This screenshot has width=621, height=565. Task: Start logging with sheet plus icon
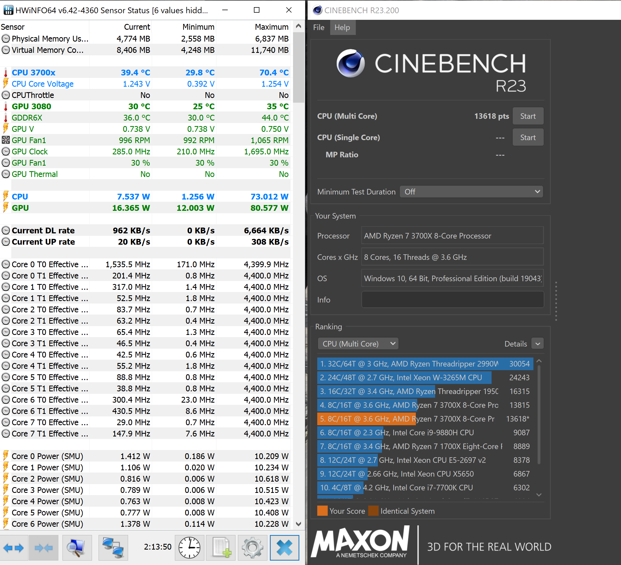pos(221,548)
